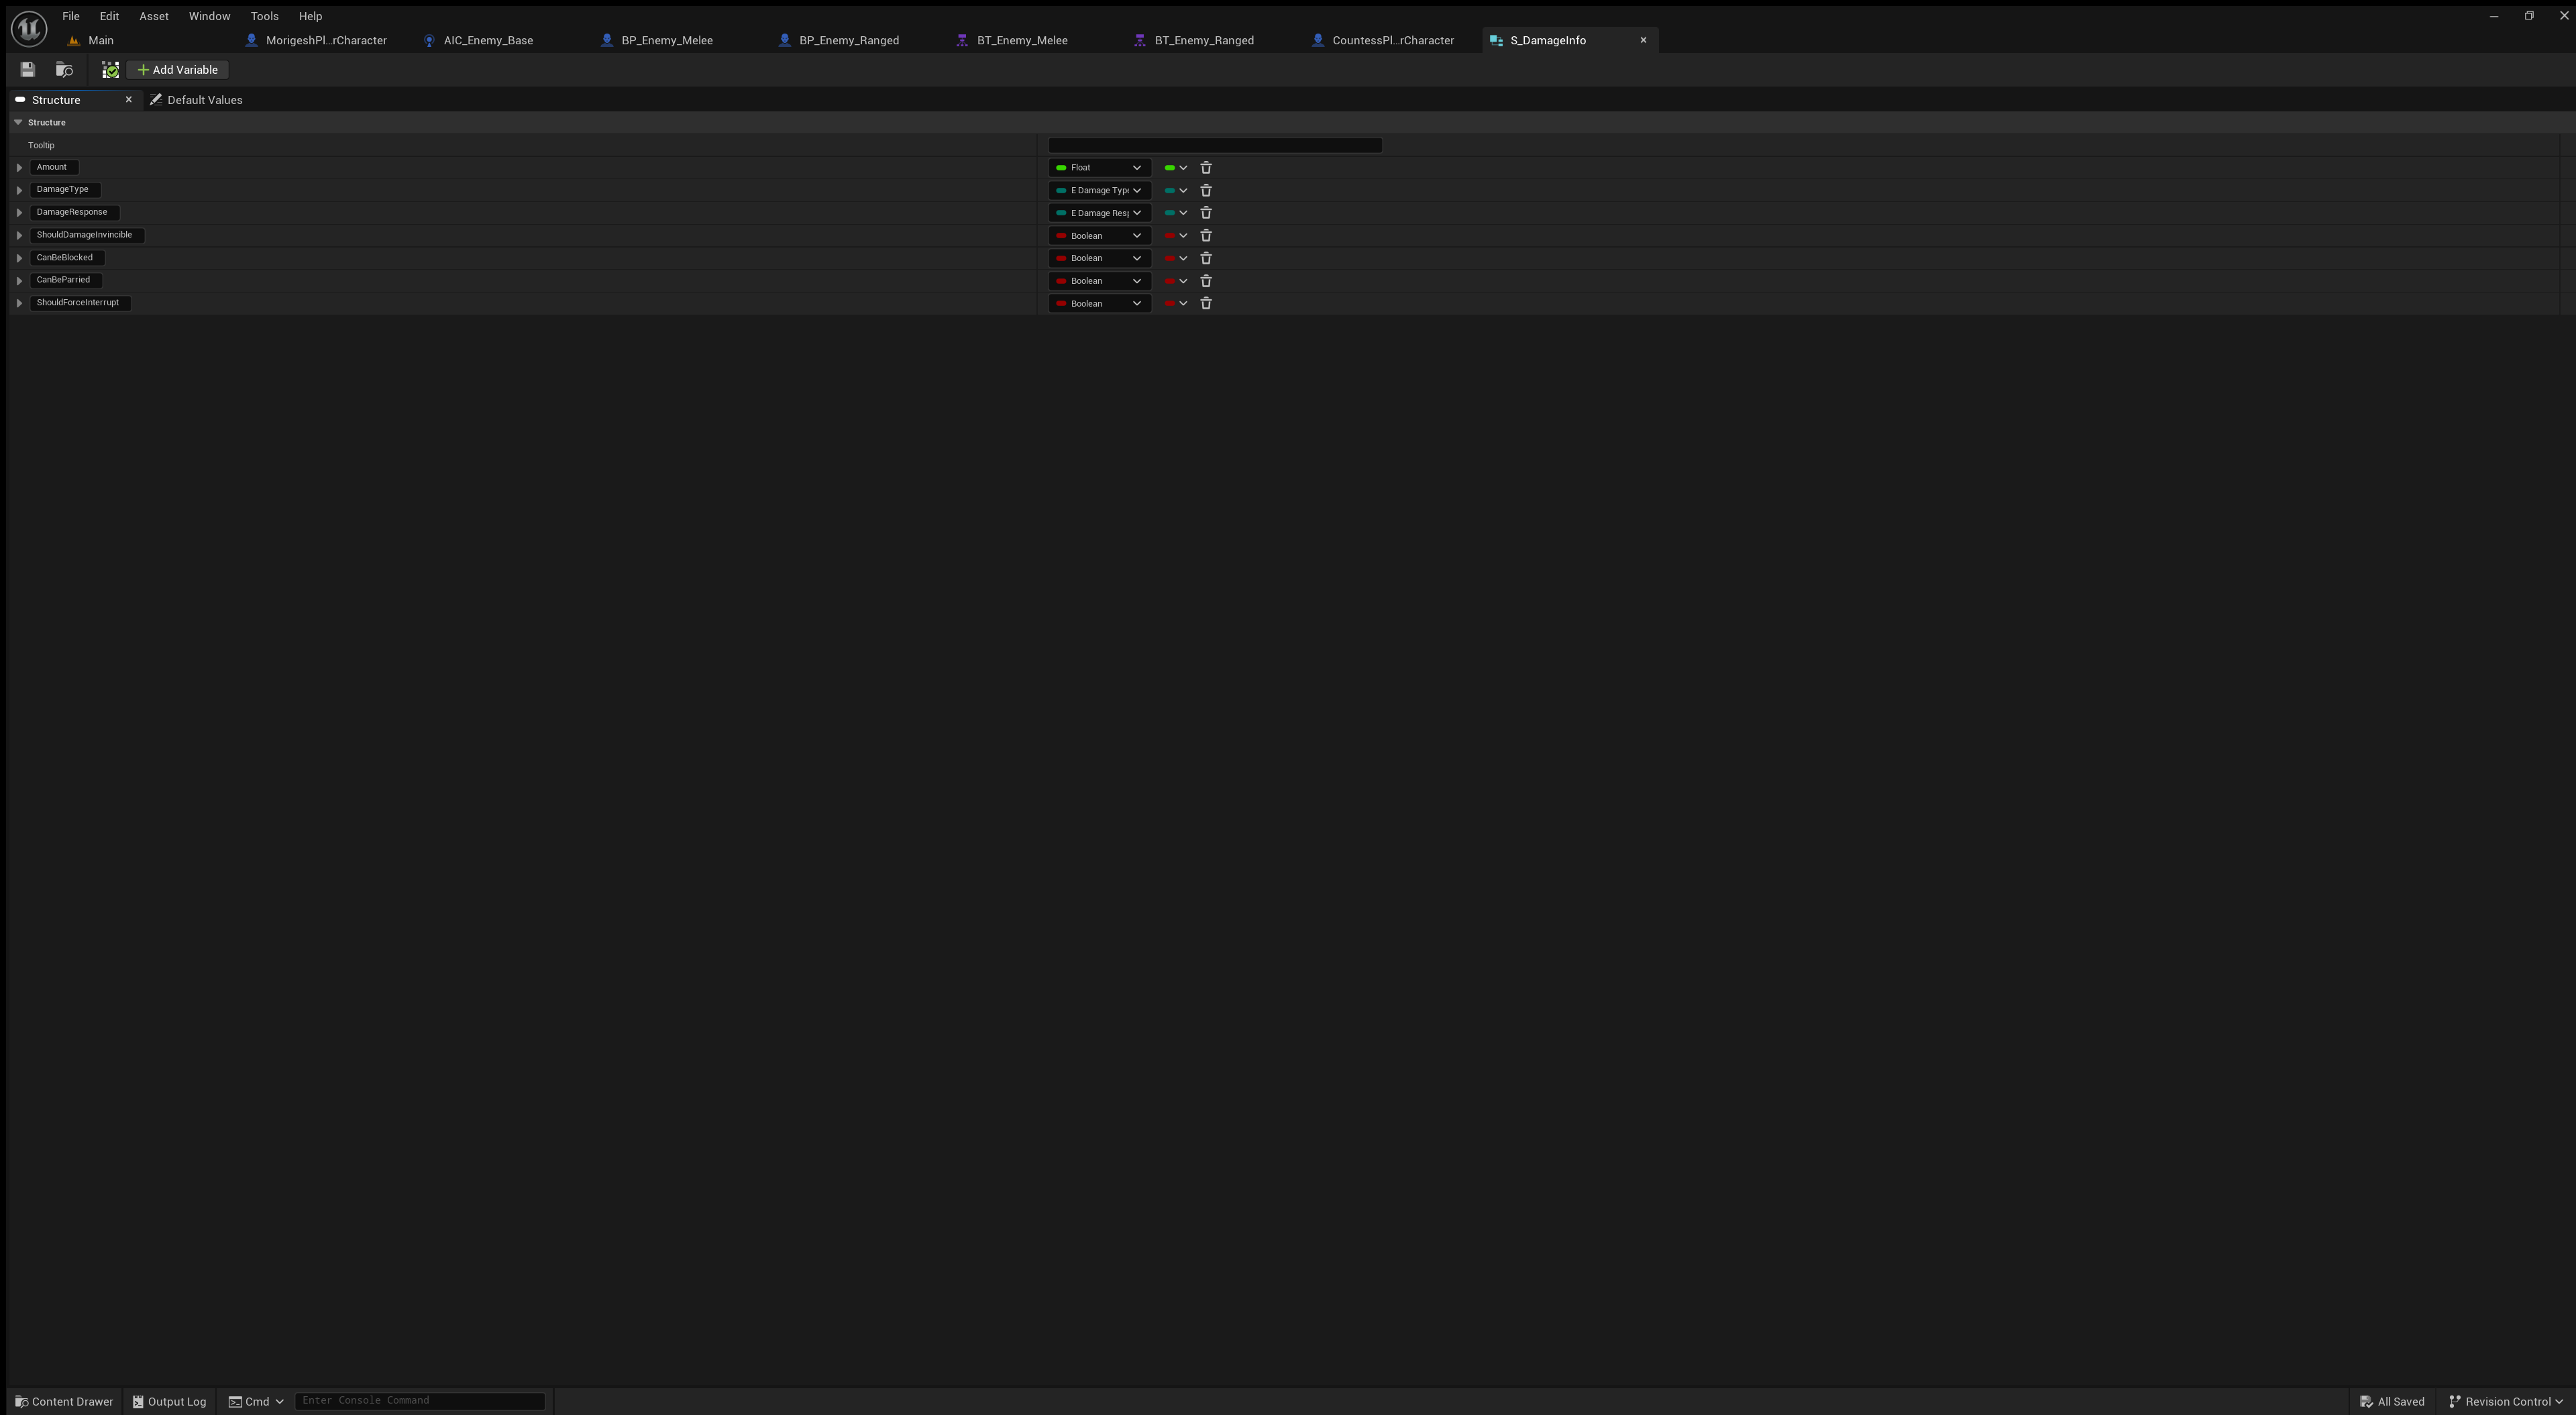Image resolution: width=2576 pixels, height=1415 pixels.
Task: Expand the DamageResponse variable row
Action: point(19,213)
